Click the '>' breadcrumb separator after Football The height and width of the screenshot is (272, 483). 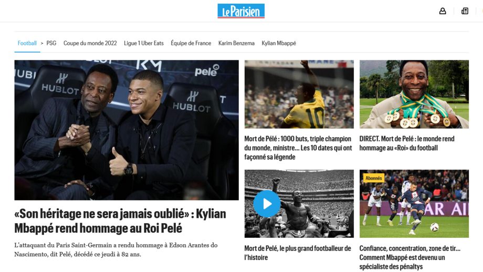tap(42, 44)
